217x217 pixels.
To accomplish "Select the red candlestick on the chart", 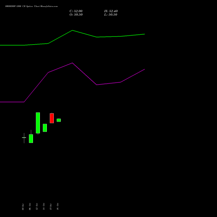I will pyautogui.click(x=52, y=118).
